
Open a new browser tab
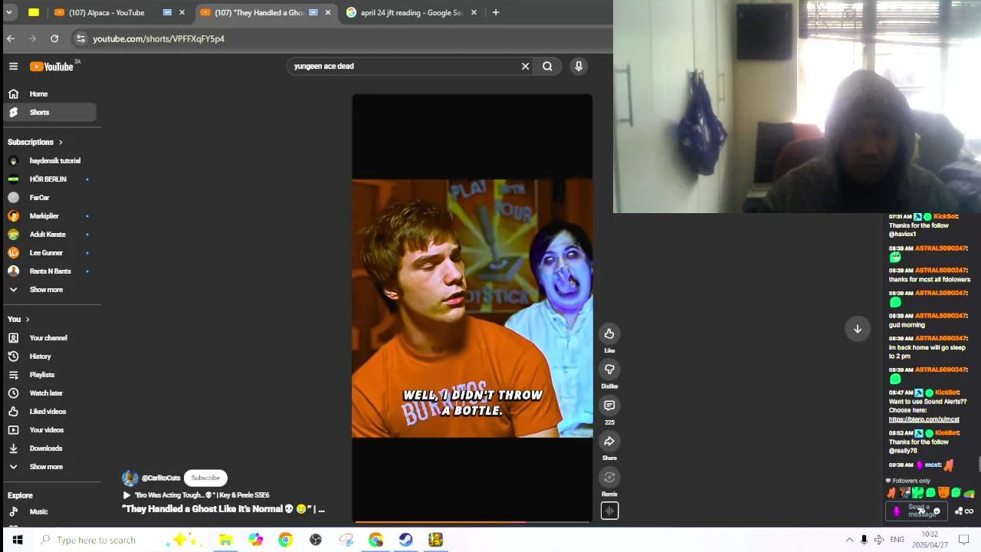click(496, 12)
